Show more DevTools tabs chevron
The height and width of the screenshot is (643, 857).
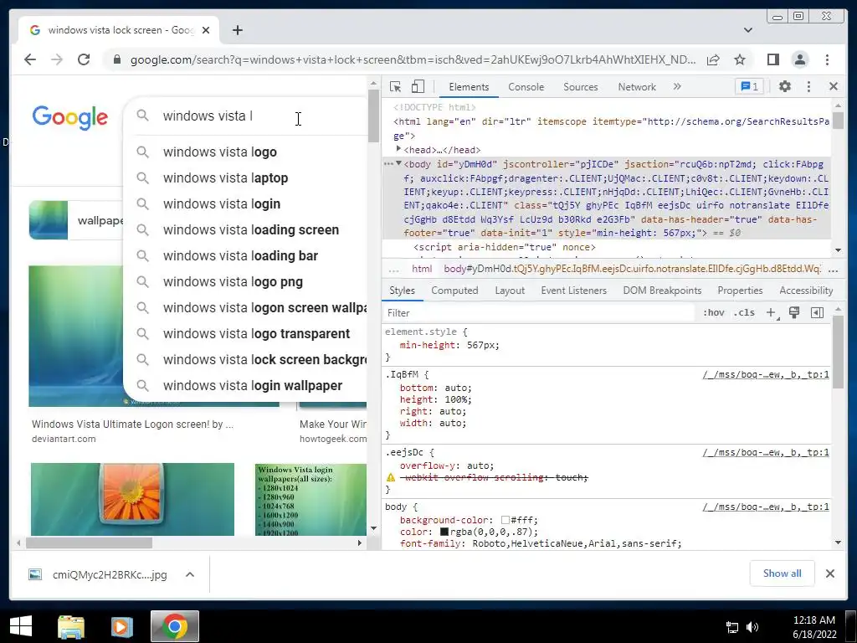(x=677, y=86)
